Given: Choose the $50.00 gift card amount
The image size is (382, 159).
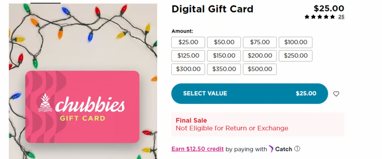Looking at the screenshot, I should (x=224, y=42).
